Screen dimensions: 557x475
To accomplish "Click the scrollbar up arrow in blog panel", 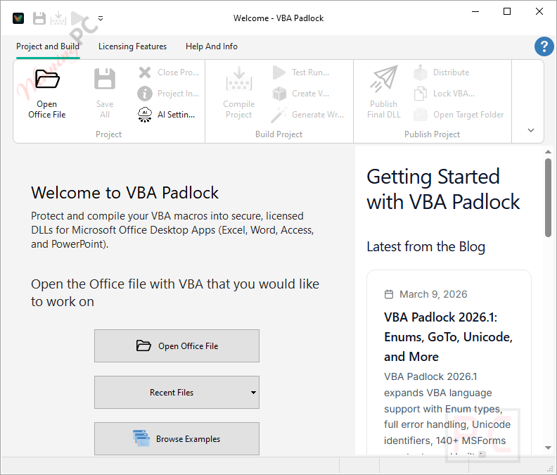I will tap(548, 152).
